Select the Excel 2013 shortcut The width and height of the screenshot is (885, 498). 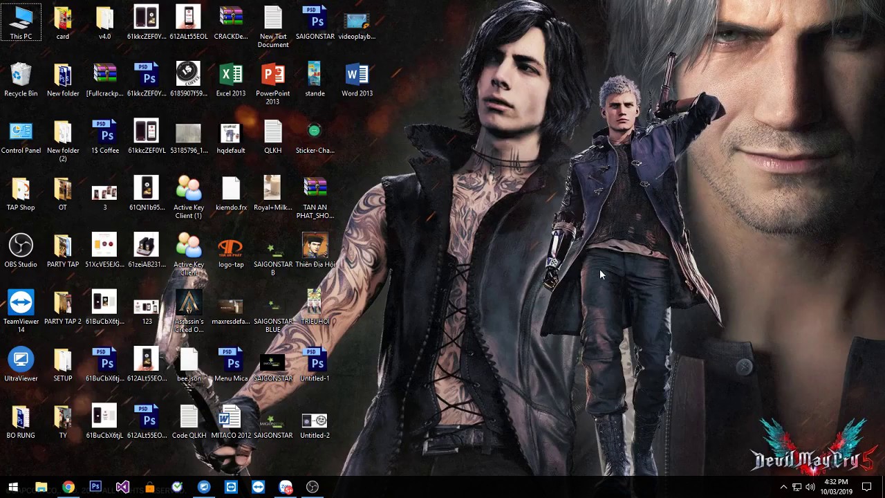(231, 80)
